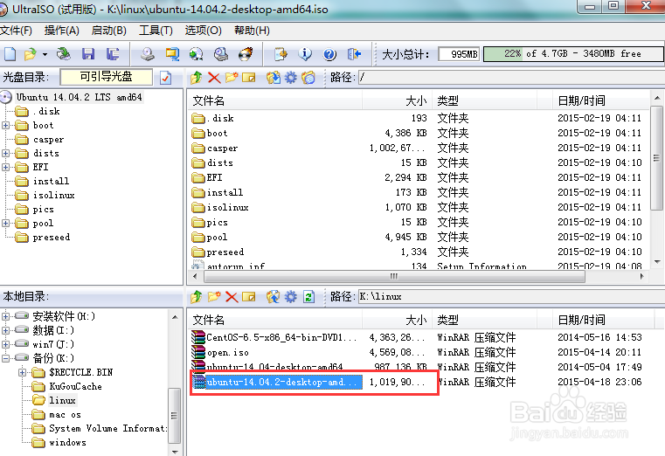
Task: Click the boot properties checkmark icon
Action: click(x=165, y=78)
